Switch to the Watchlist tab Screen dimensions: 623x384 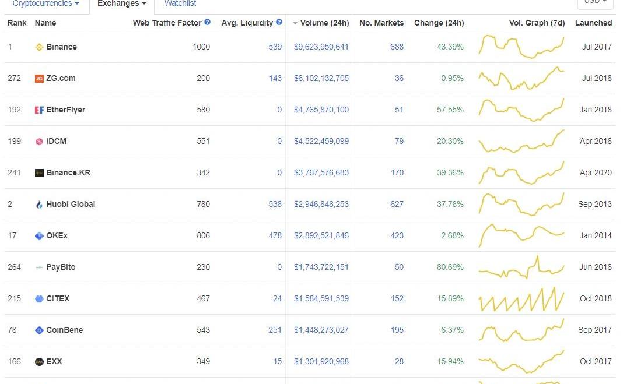pos(180,3)
